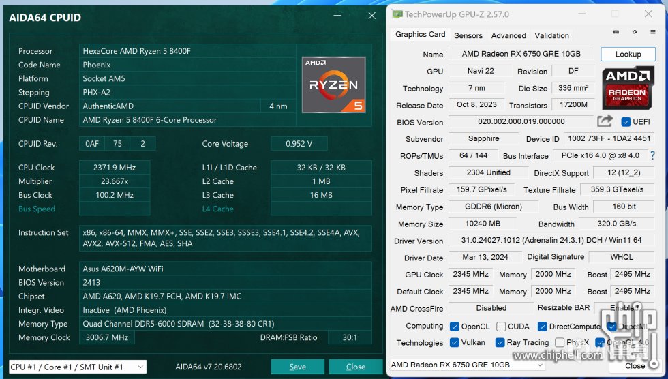Viewport: 668px width, 379px height.
Task: Click the 'PCIe x16 4.0 @ x8 4.0' value
Action: [x=600, y=155]
